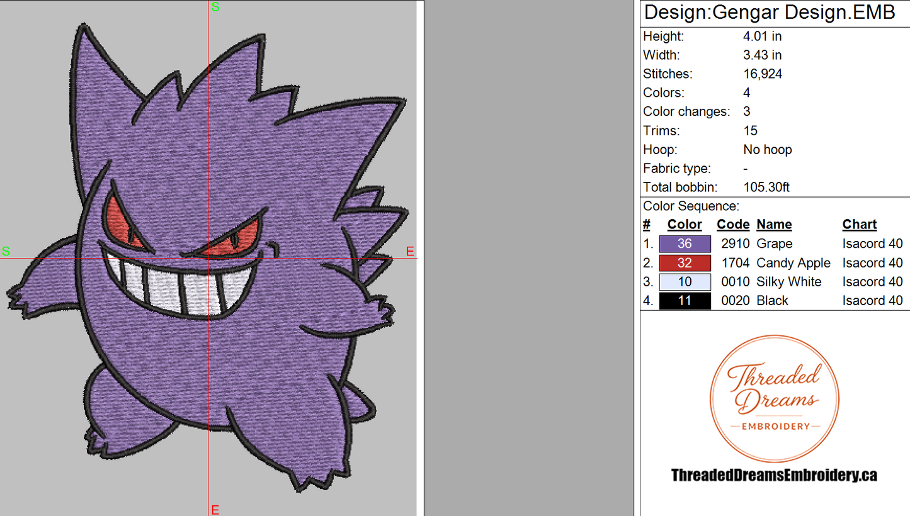Click the width value '3.43 in'
Viewport: 910px width, 516px height.
pos(763,55)
